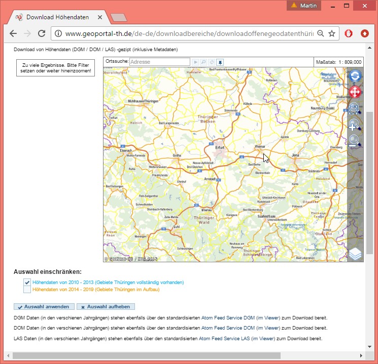Click the play arrow next to address field
The image size is (378, 364).
195,62
